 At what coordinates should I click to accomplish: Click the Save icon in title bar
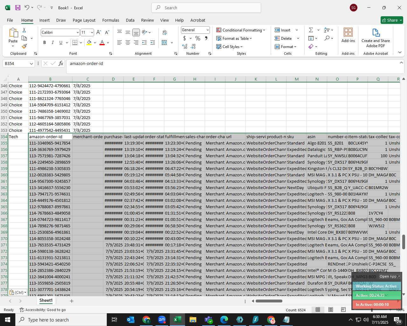18,8
